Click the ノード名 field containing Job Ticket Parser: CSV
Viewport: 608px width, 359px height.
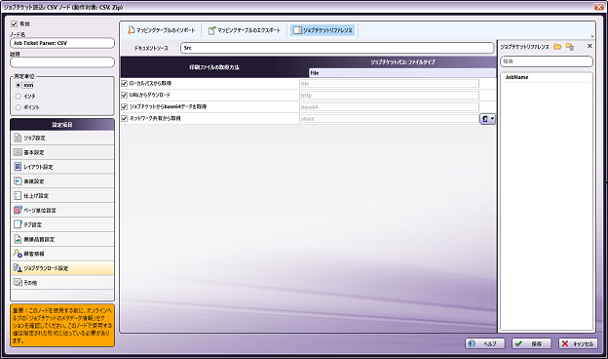click(x=62, y=43)
